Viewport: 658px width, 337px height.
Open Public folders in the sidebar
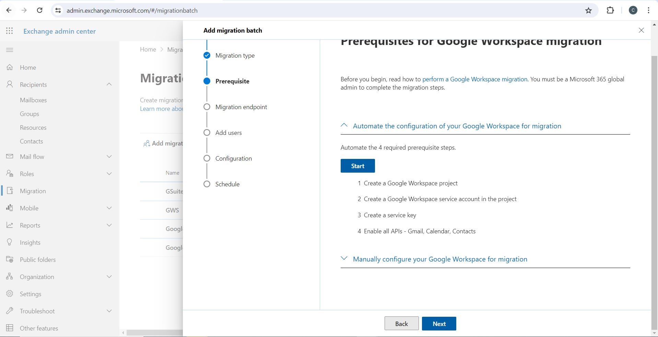(38, 260)
